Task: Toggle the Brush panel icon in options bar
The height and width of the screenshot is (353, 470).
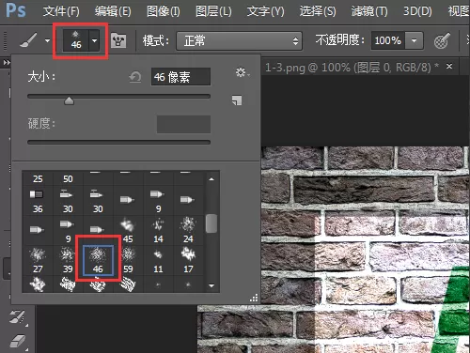Action: point(118,40)
